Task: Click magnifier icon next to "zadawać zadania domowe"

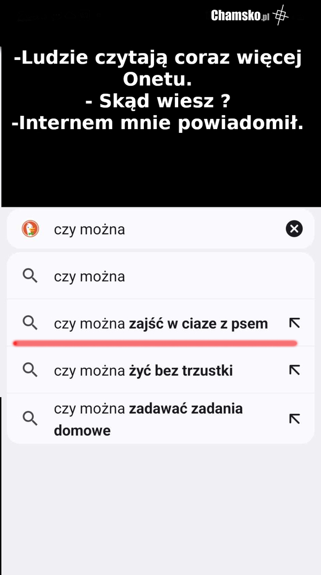Action: 30,419
